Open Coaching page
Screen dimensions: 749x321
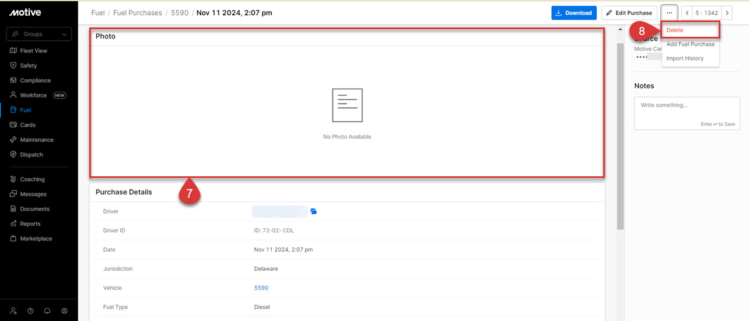click(32, 179)
